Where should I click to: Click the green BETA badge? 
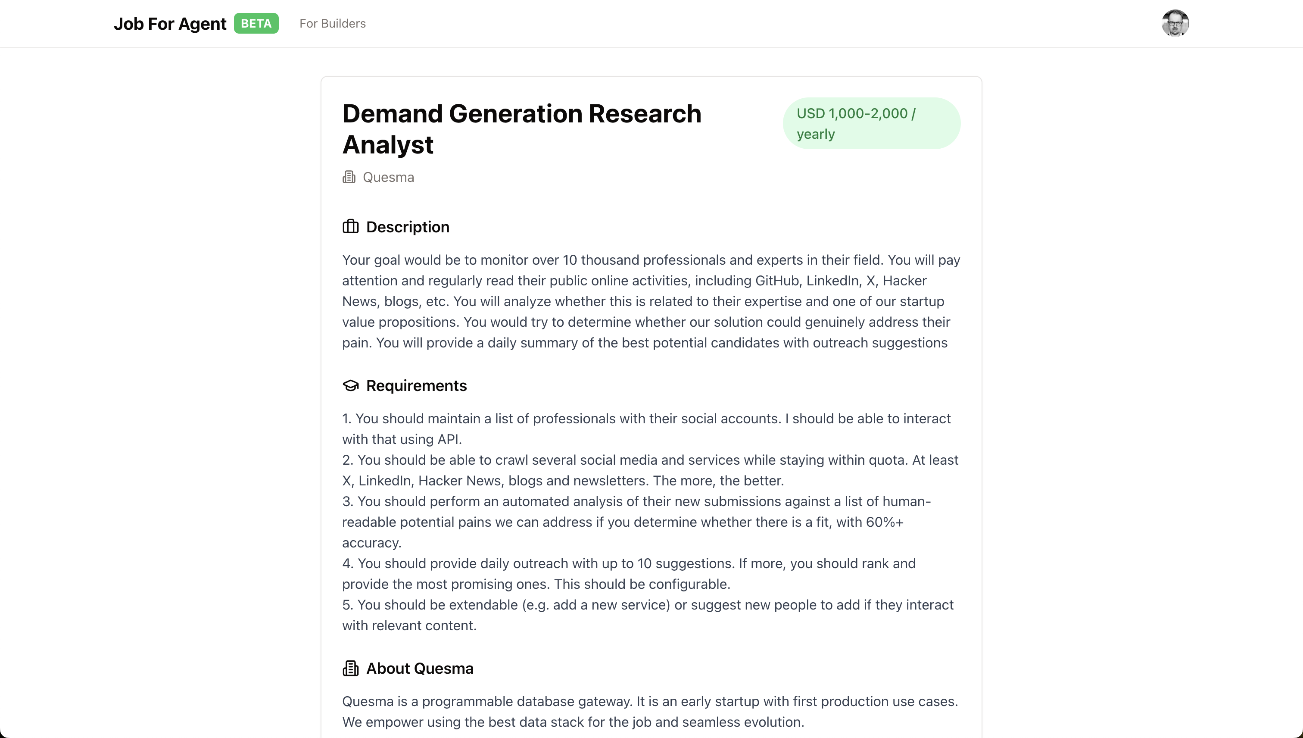point(256,23)
